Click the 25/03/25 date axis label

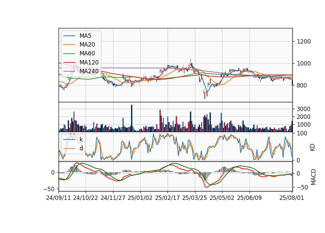click(195, 198)
